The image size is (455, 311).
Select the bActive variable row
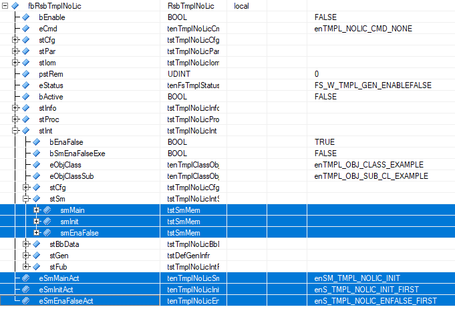[51, 97]
